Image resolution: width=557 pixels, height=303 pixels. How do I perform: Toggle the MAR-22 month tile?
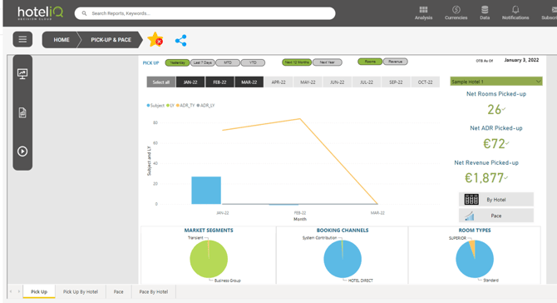tap(249, 82)
